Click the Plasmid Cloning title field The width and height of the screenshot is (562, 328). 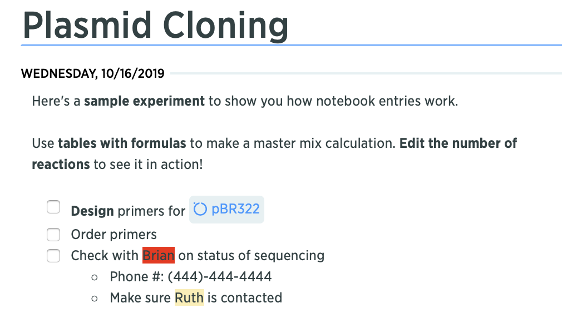tap(156, 26)
